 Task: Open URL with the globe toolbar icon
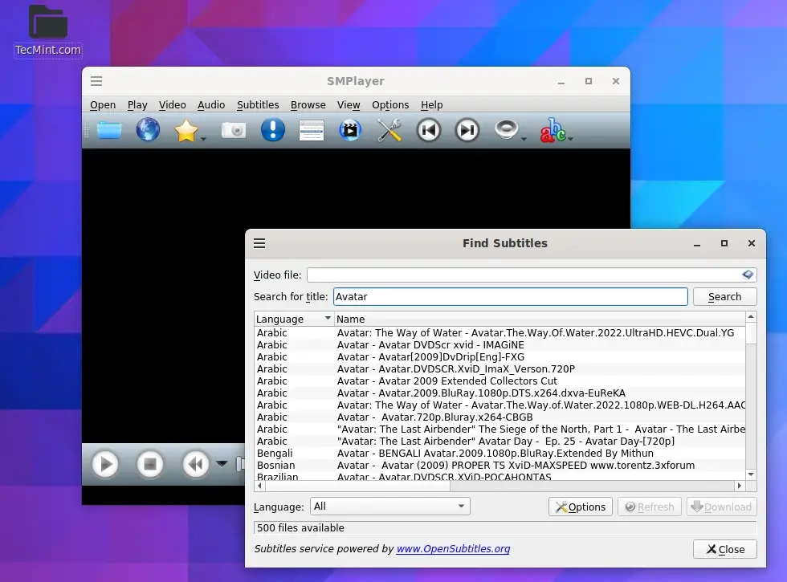(148, 130)
